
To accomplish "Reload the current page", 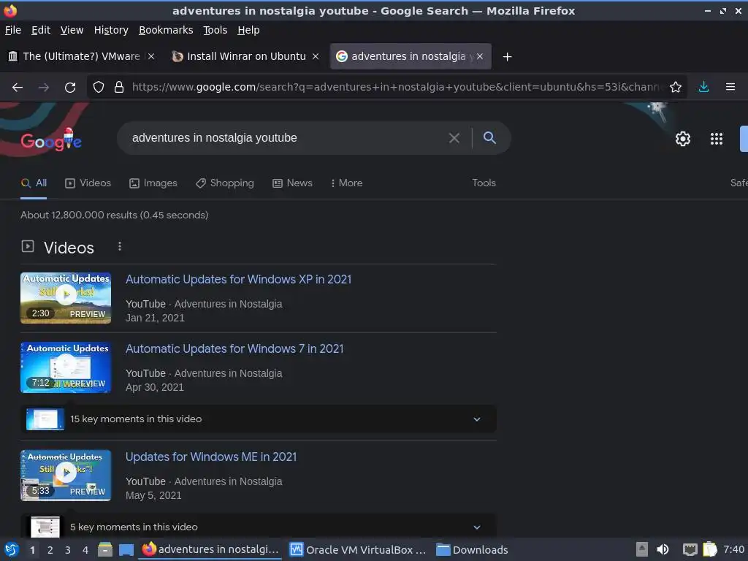I will click(x=70, y=88).
